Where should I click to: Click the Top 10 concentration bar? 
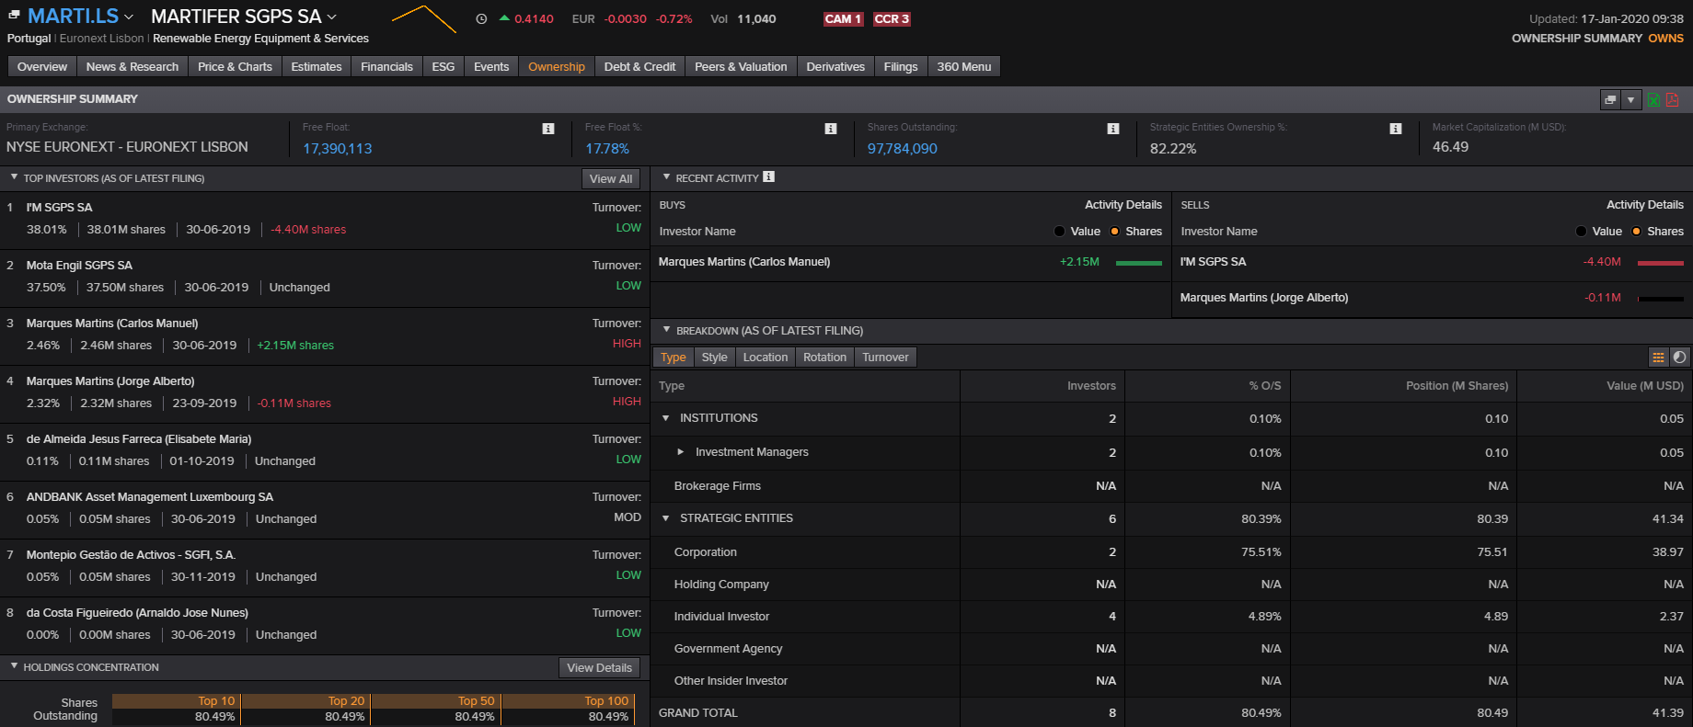pos(176,709)
